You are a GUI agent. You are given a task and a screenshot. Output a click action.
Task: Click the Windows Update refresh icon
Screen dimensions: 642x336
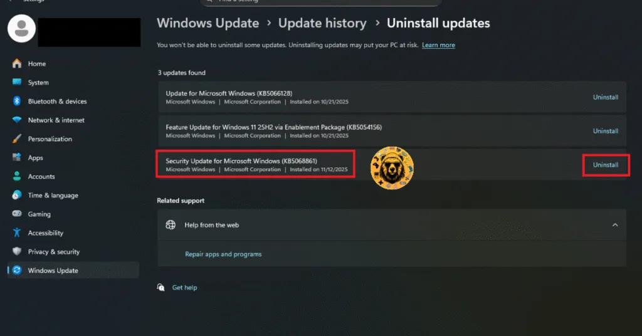click(x=17, y=270)
